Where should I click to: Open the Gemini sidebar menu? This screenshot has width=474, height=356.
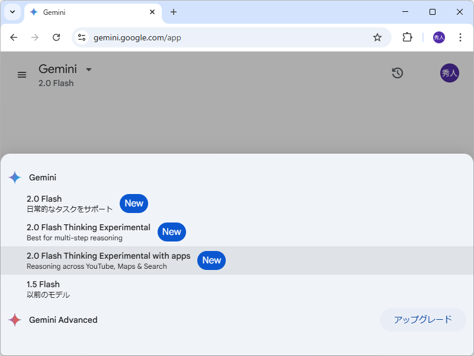(x=22, y=74)
